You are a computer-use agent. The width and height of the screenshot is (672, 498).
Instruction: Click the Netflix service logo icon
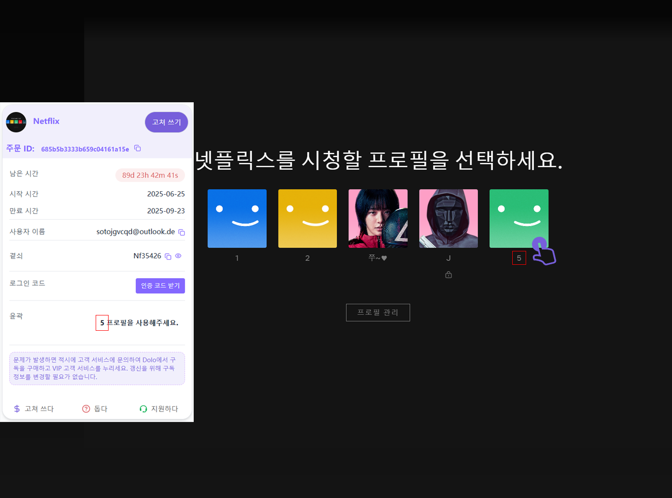coord(16,122)
